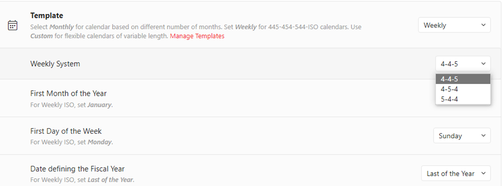Click the First Month of the Year label

pos(68,93)
